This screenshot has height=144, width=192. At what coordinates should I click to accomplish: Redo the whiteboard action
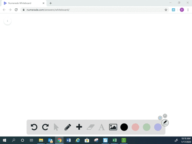pyautogui.click(x=45, y=127)
